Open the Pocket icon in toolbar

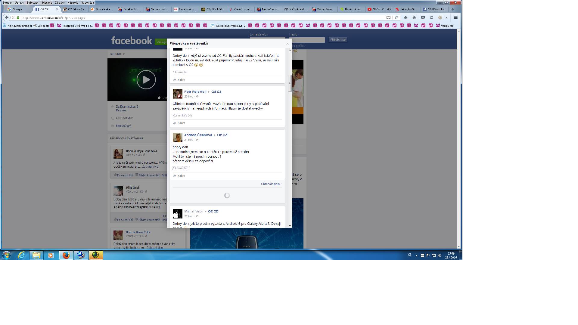(423, 18)
